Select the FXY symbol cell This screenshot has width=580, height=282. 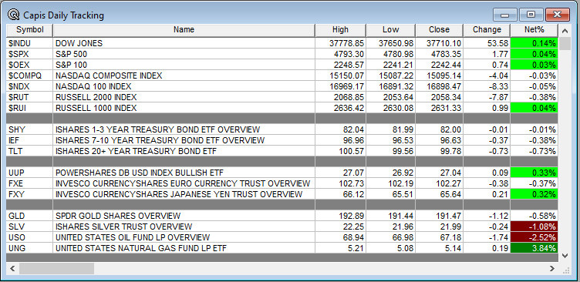pos(29,194)
